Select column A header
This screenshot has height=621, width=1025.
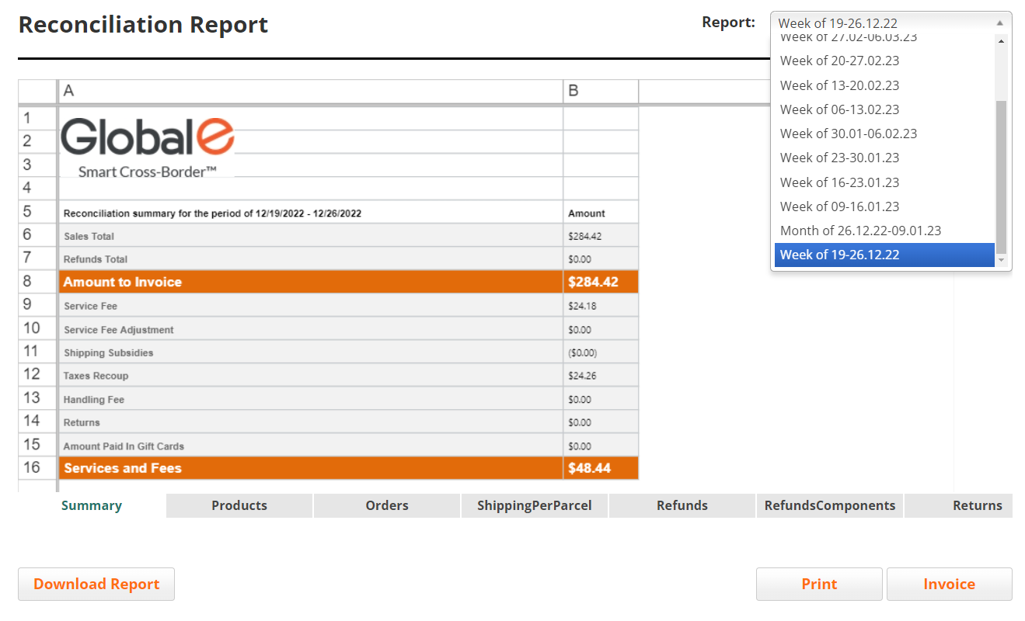point(311,92)
